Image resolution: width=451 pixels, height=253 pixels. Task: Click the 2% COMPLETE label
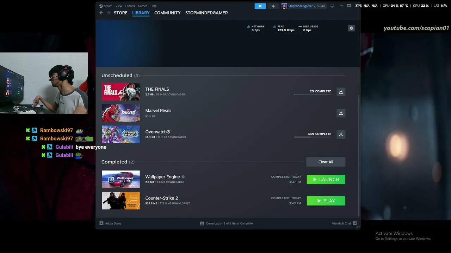(320, 91)
